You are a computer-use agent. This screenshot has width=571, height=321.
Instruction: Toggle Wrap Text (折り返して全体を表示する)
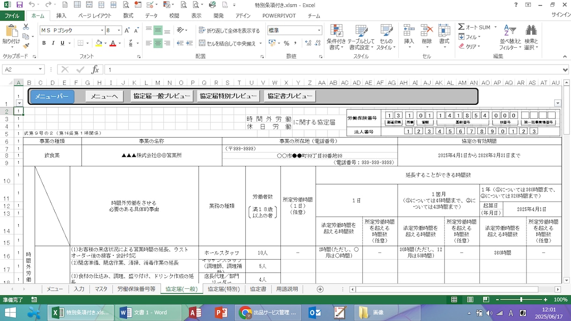[229, 30]
